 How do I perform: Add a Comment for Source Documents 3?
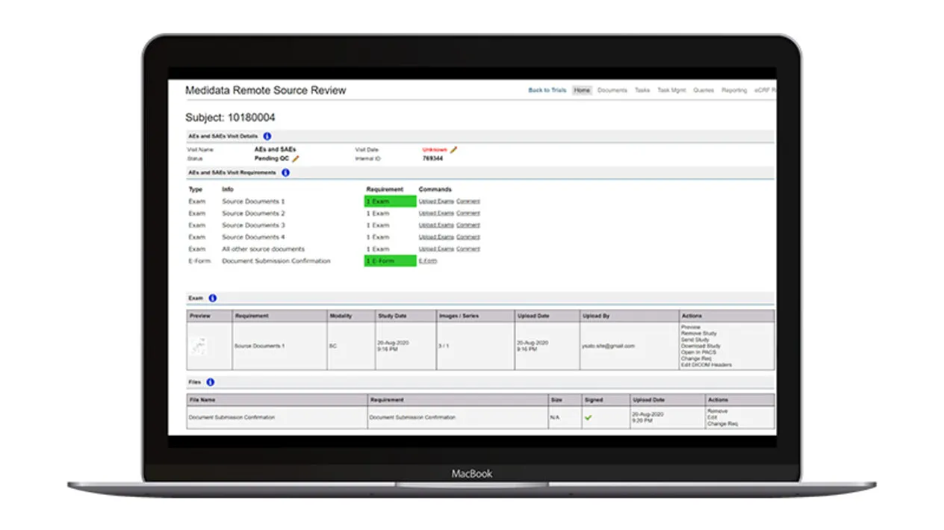[x=468, y=225]
